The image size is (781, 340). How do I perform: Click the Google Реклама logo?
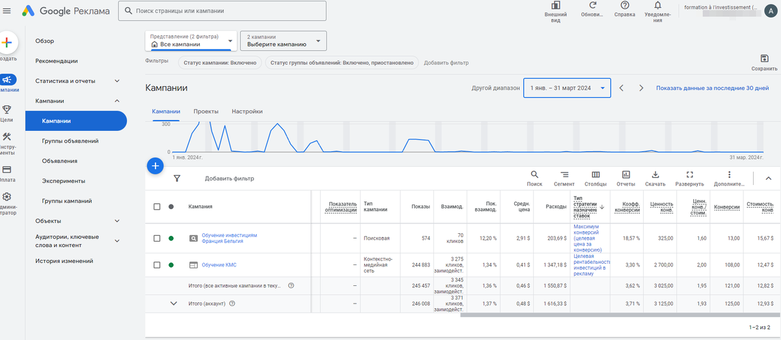[65, 11]
